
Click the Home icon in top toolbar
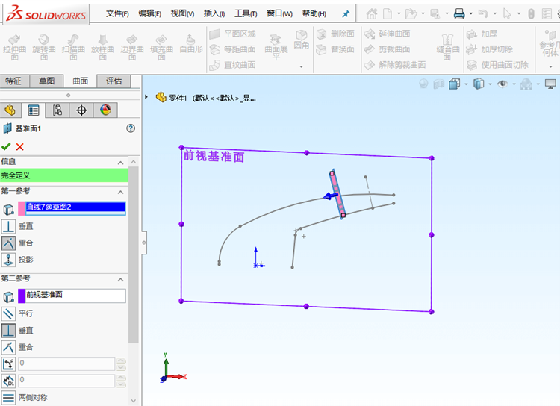click(x=371, y=14)
